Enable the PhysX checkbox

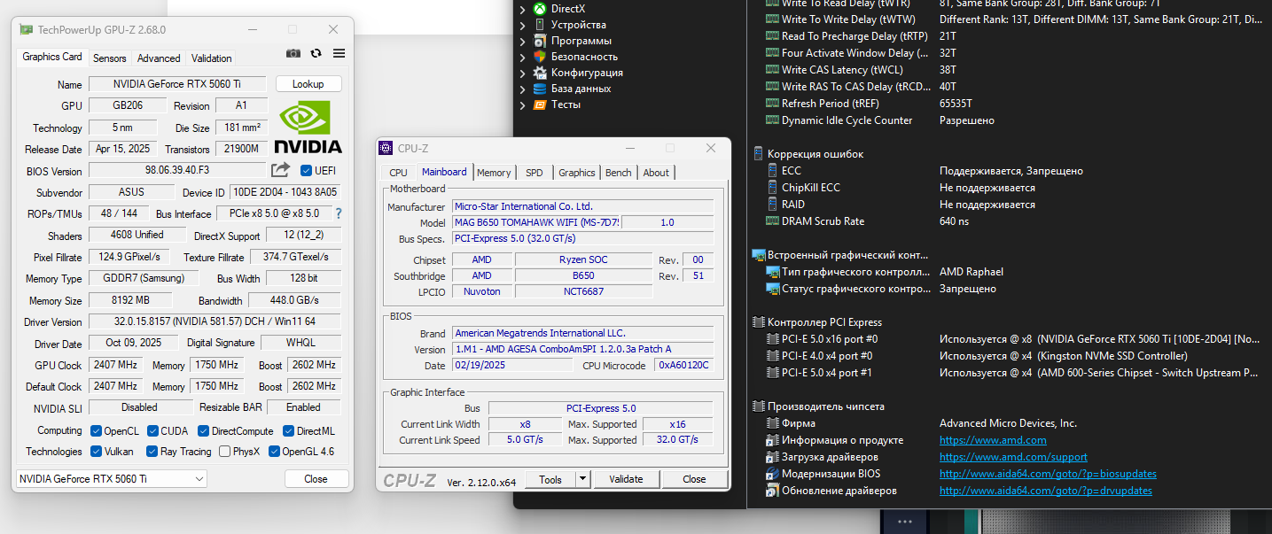[223, 452]
